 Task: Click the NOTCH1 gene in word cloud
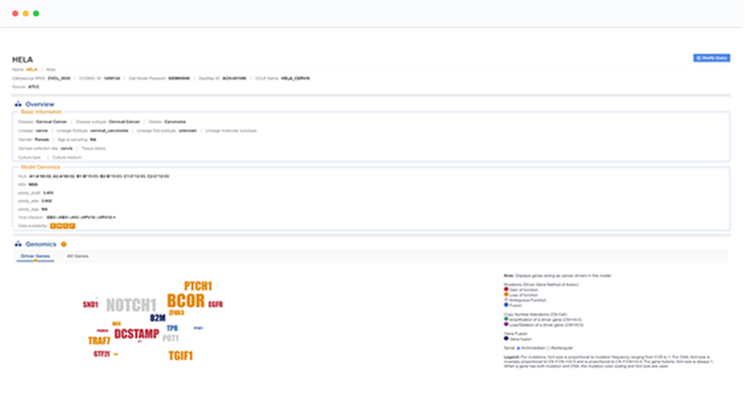click(x=131, y=305)
